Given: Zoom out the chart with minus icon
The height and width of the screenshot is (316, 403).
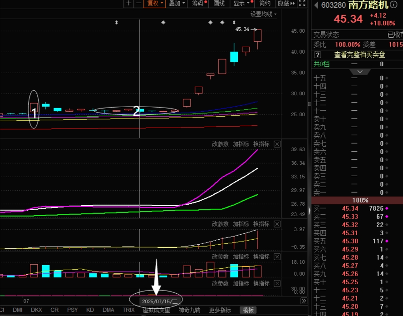Looking at the screenshot, I should tap(139, 3).
